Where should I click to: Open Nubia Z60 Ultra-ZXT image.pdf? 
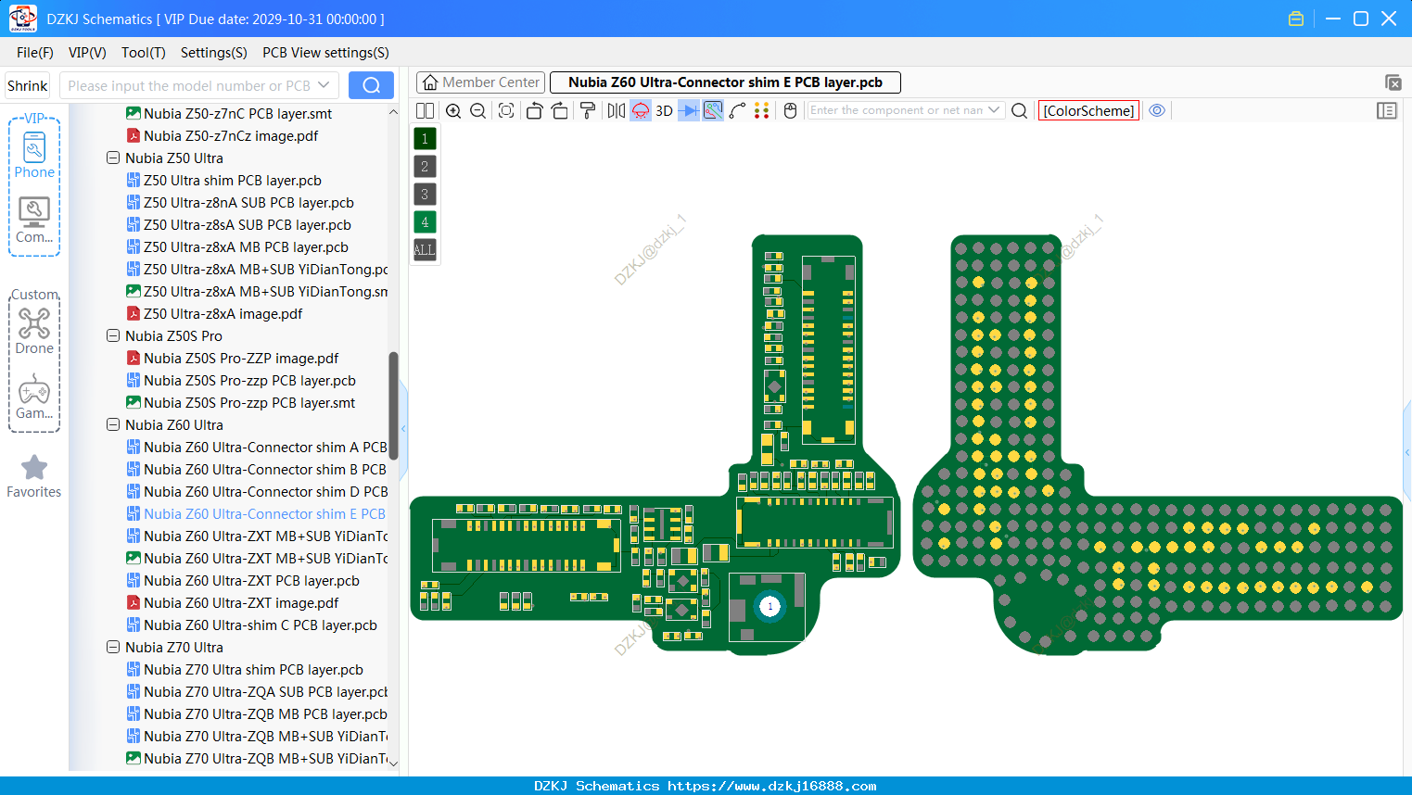pos(241,603)
